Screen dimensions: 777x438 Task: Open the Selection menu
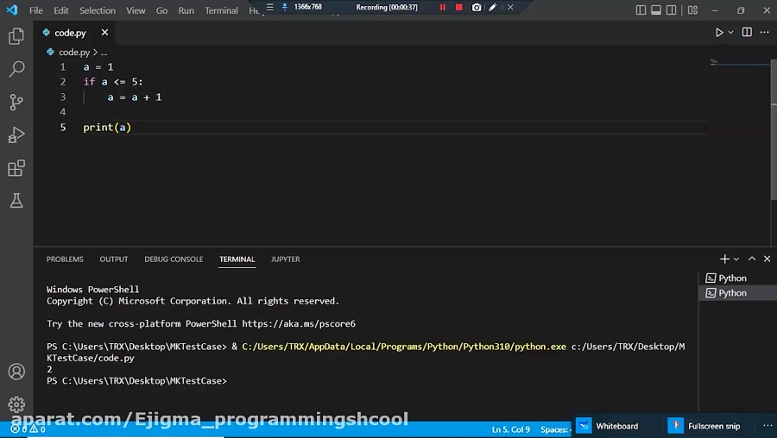coord(97,10)
